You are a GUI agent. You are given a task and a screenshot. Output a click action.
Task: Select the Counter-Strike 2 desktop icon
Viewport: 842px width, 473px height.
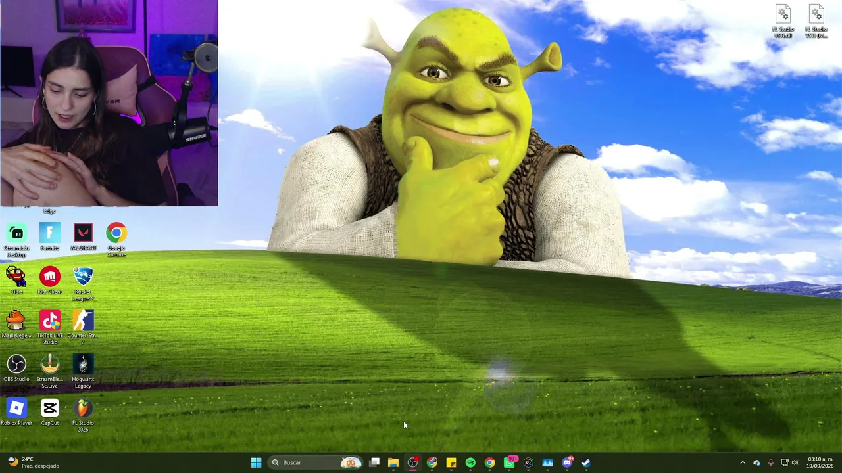click(83, 328)
